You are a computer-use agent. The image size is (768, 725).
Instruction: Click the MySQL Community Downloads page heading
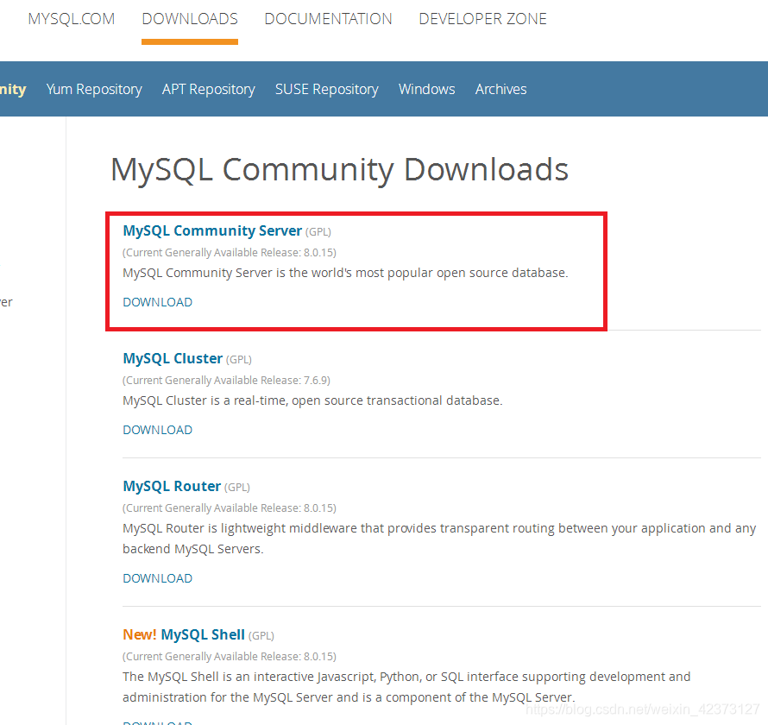pos(339,170)
